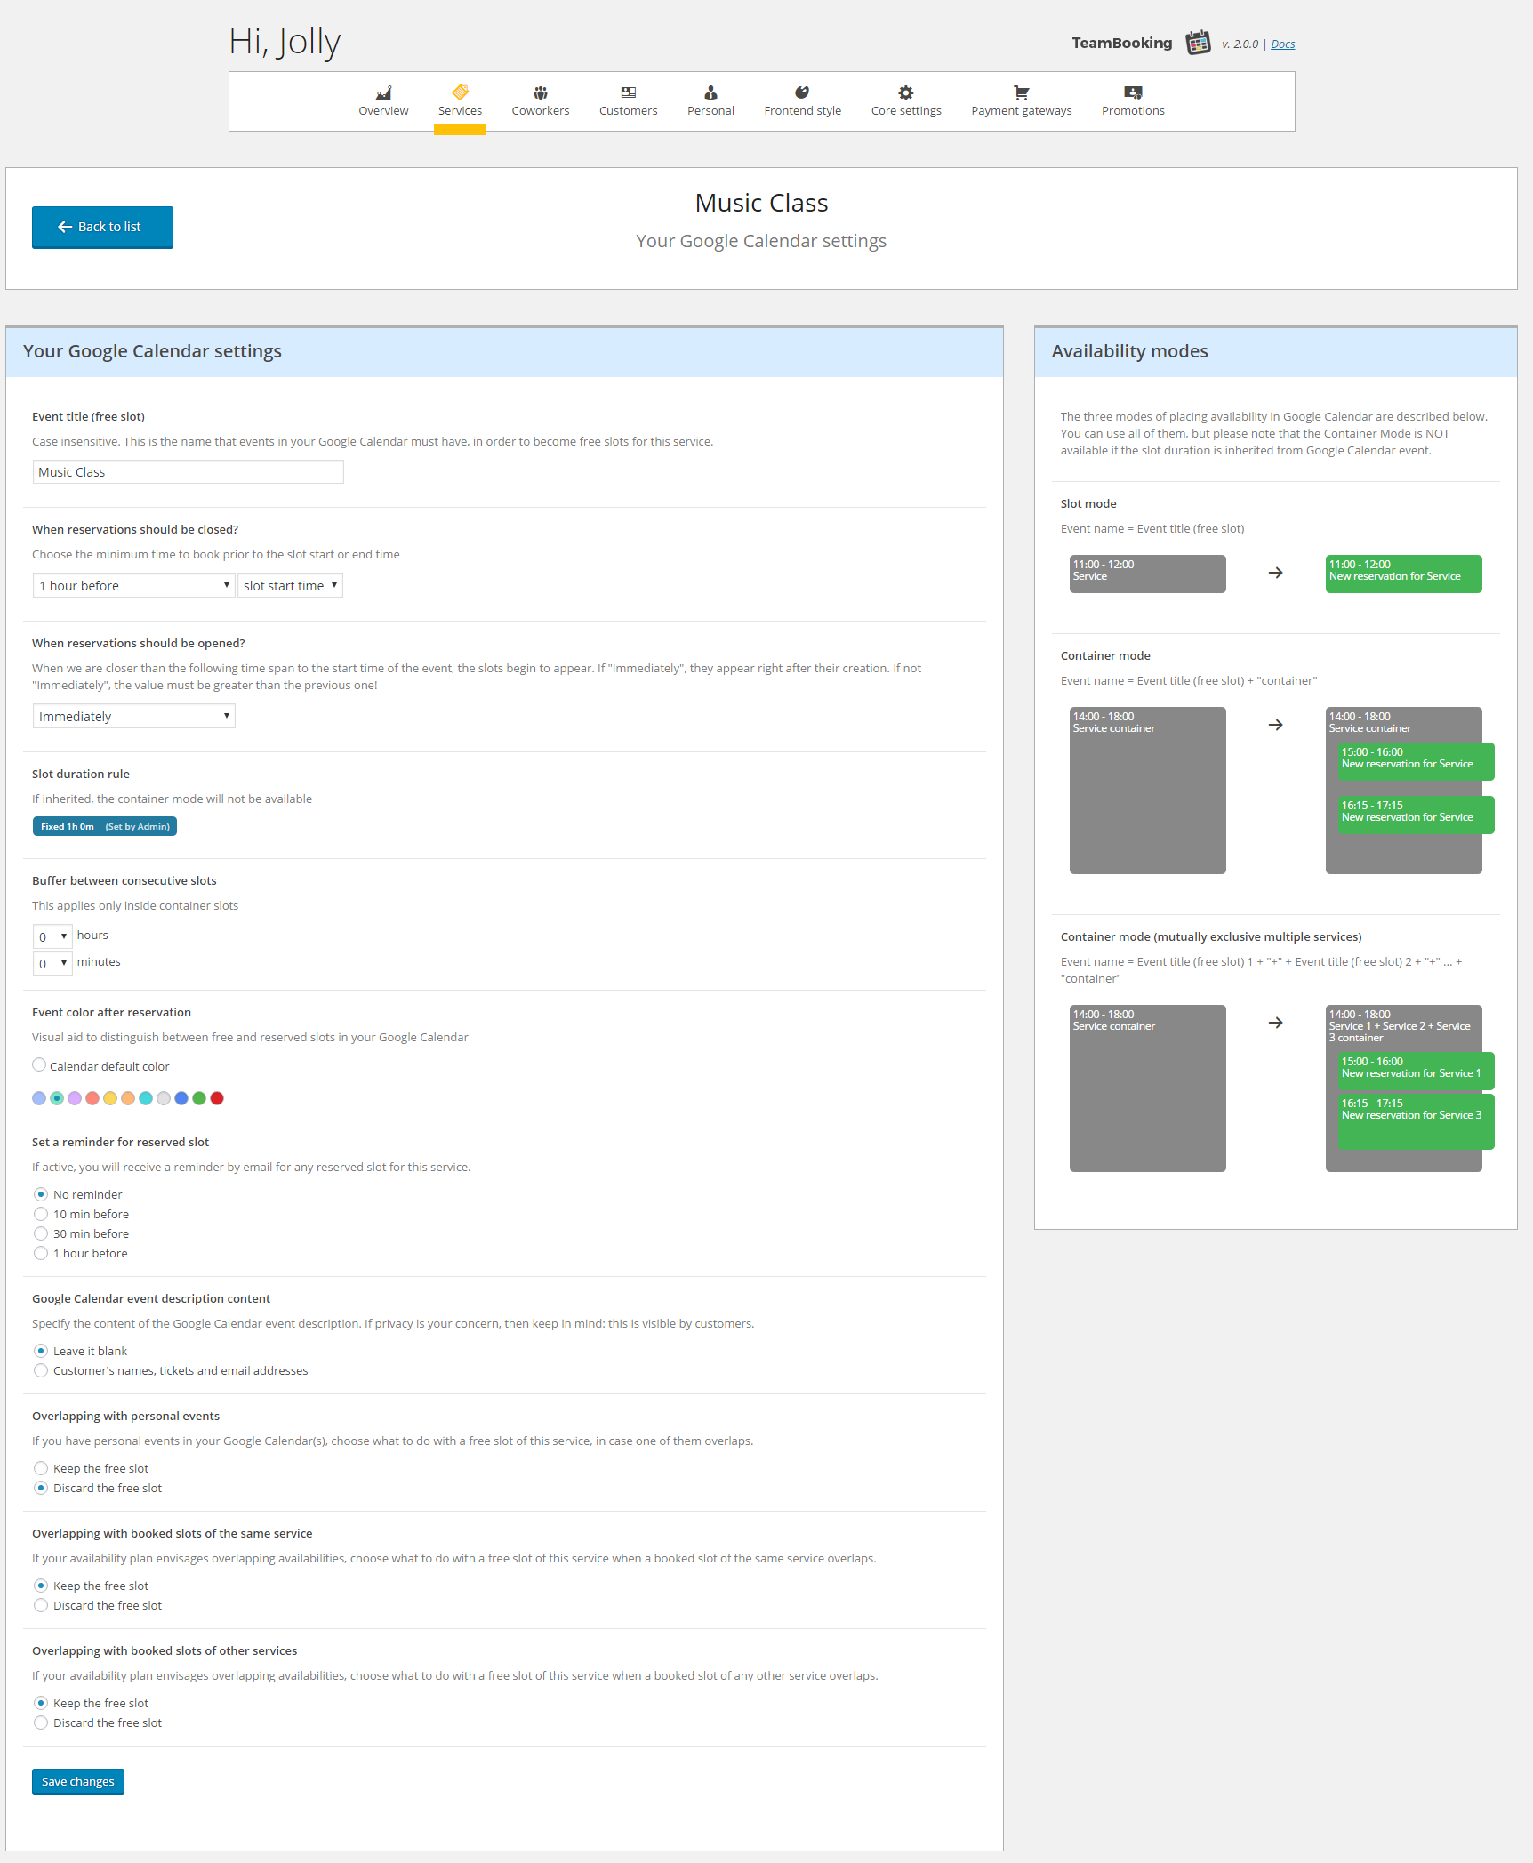The height and width of the screenshot is (1863, 1533).
Task: Click the Customers card icon
Action: pos(628,92)
